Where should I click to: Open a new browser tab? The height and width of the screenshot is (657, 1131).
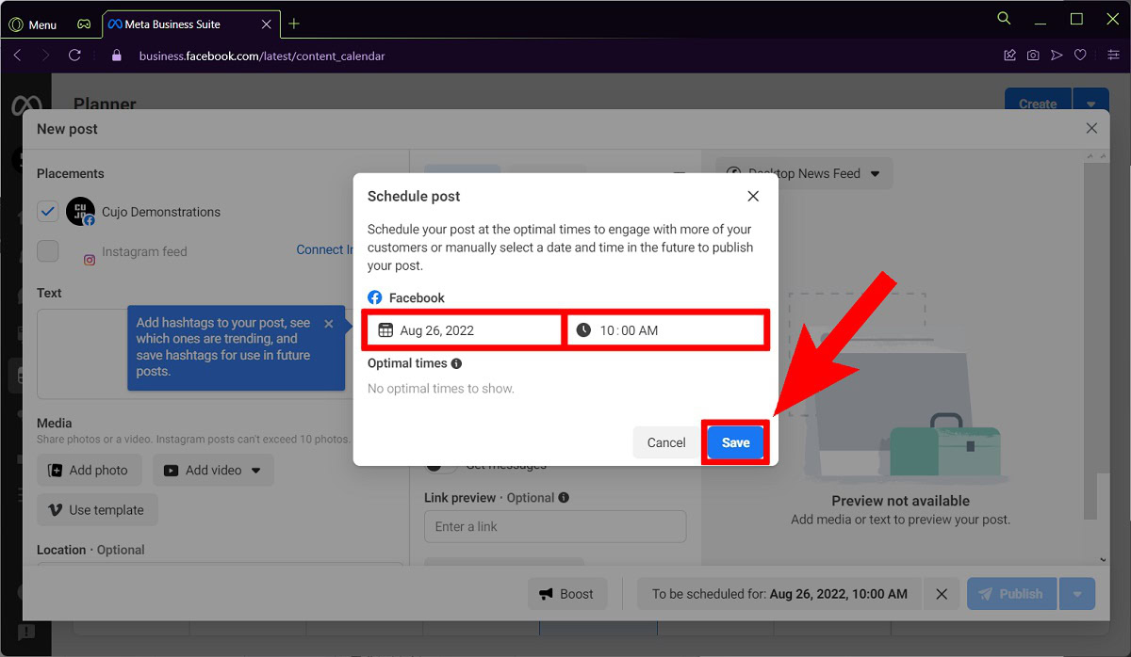294,24
